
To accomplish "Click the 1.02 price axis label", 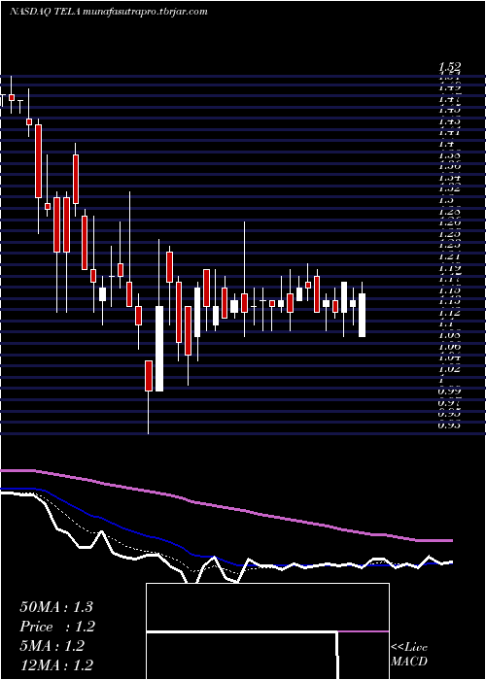I will [x=449, y=369].
